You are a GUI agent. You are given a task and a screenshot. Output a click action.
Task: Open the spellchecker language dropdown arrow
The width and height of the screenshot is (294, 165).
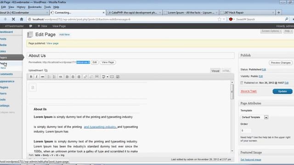point(107,77)
